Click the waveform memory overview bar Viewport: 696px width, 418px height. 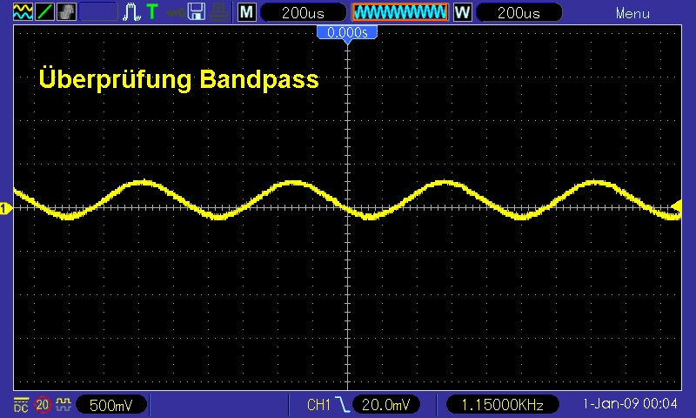[400, 12]
